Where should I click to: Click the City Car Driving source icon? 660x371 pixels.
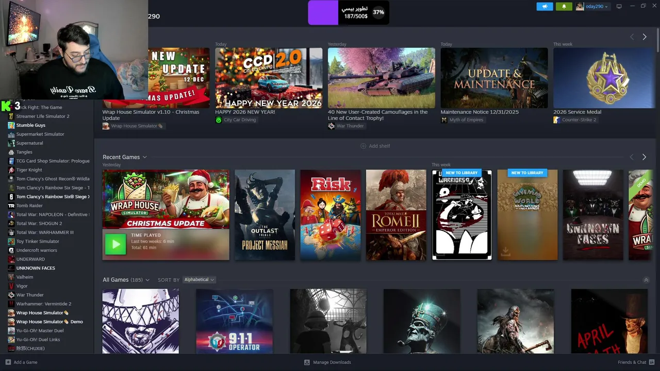pos(219,120)
